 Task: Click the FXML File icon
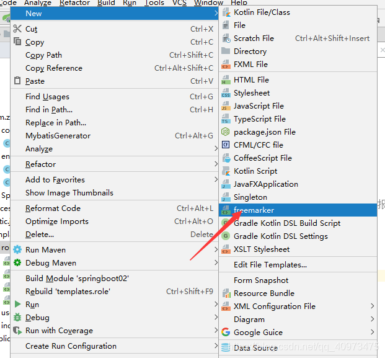click(x=226, y=65)
